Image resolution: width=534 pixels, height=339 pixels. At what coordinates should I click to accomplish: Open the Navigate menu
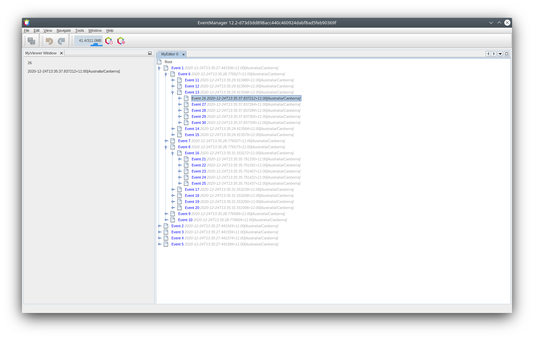pyautogui.click(x=63, y=30)
